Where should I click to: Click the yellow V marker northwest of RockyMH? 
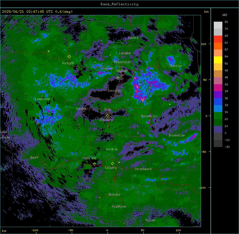tap(49, 51)
